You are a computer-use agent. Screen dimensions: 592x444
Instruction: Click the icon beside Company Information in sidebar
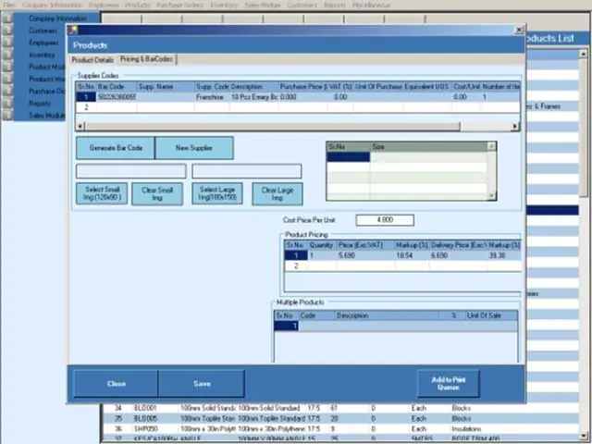pos(7,18)
